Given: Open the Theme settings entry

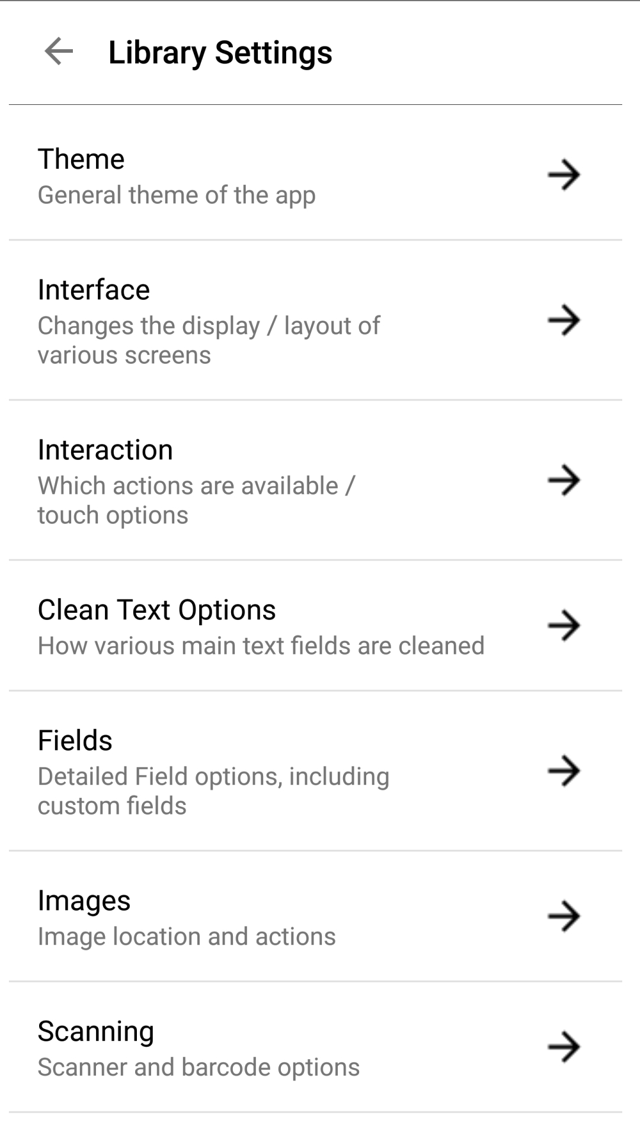Looking at the screenshot, I should point(81,159).
